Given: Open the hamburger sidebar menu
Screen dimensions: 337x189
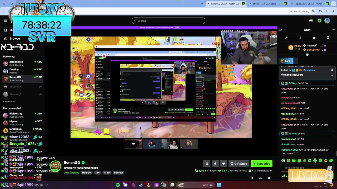Looking at the screenshot, I should coord(6,21).
